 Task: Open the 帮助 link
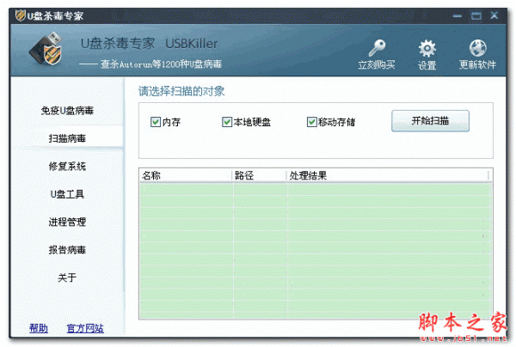tap(39, 328)
